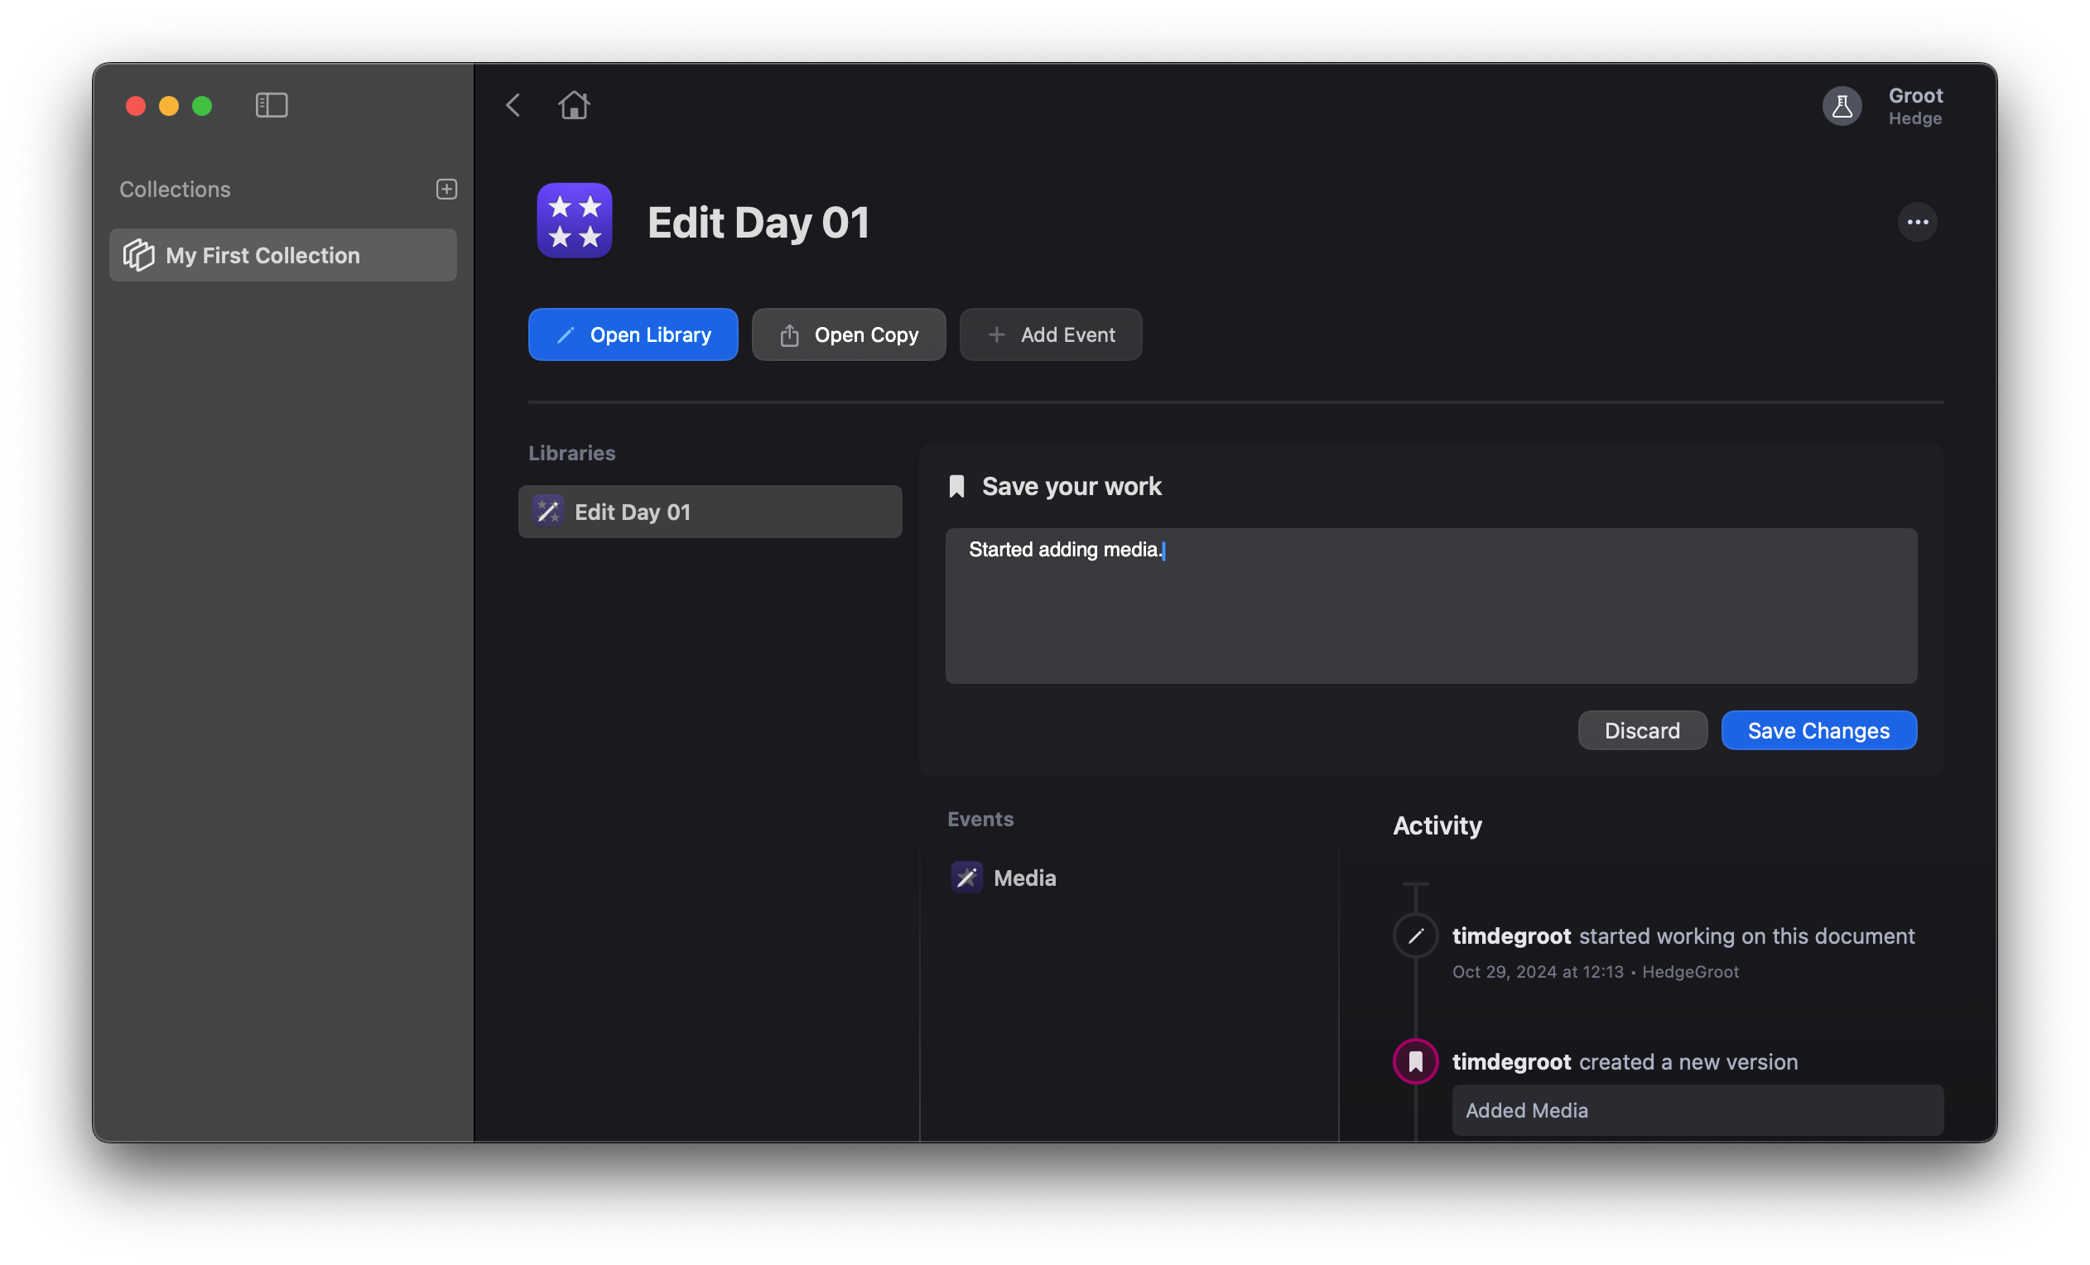Image resolution: width=2090 pixels, height=1265 pixels.
Task: Click the Groot account avatar icon
Action: (x=1842, y=106)
